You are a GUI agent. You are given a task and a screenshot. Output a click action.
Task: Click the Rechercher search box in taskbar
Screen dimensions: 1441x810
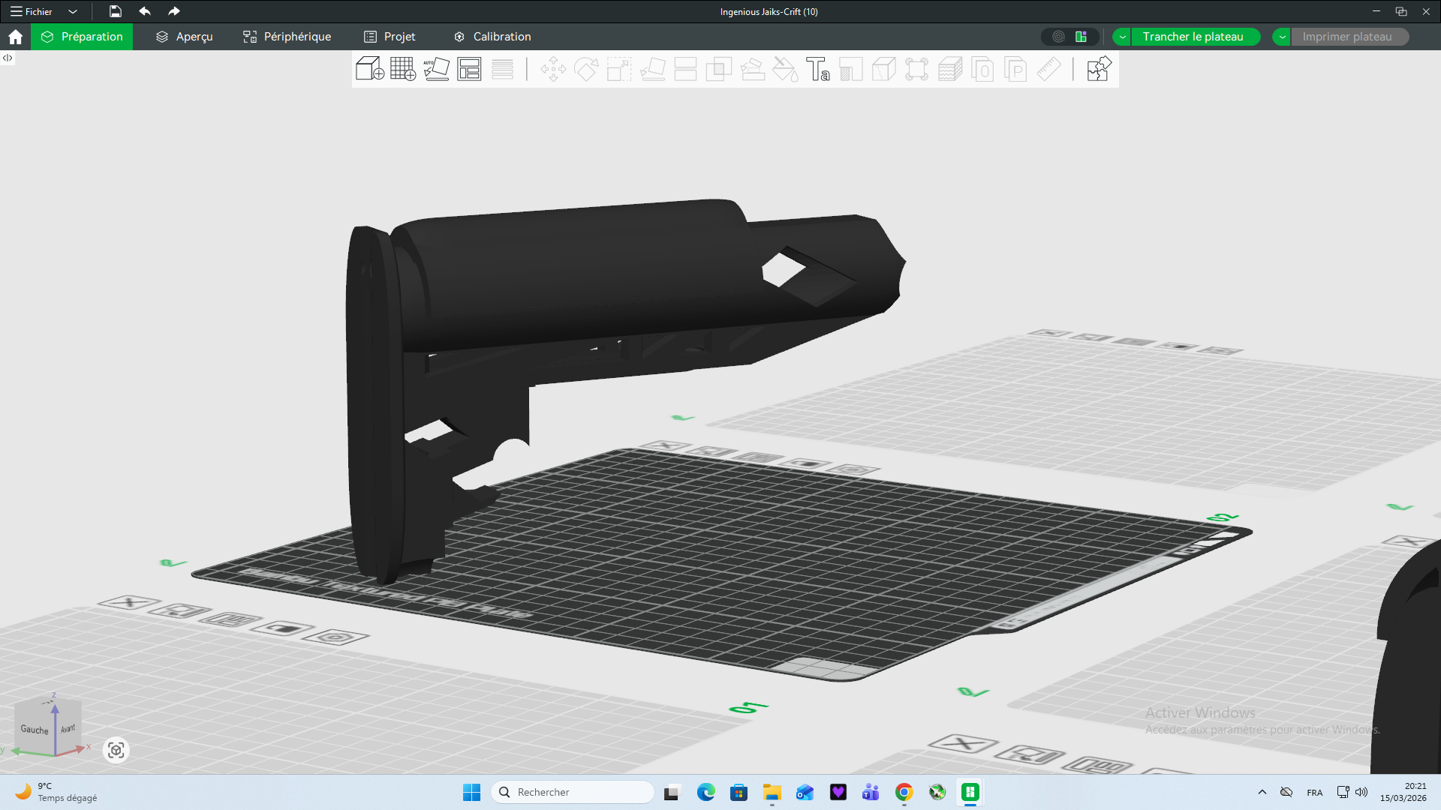pos(573,792)
